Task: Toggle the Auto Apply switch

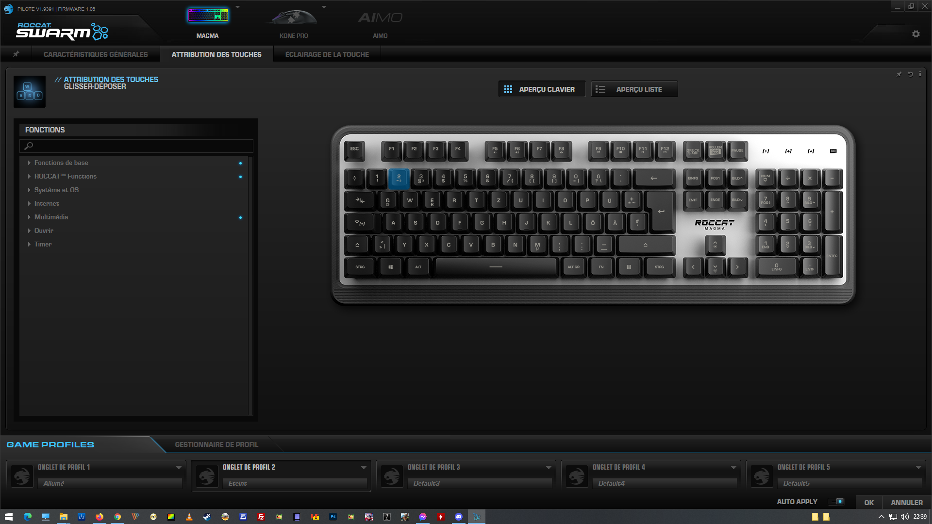Action: (x=836, y=502)
